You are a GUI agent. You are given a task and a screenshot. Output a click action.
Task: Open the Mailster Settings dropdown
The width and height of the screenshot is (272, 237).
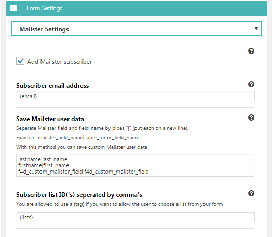137,29
